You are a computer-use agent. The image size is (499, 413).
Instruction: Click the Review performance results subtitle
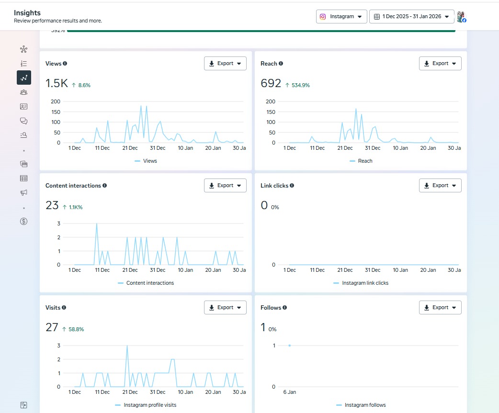[58, 21]
